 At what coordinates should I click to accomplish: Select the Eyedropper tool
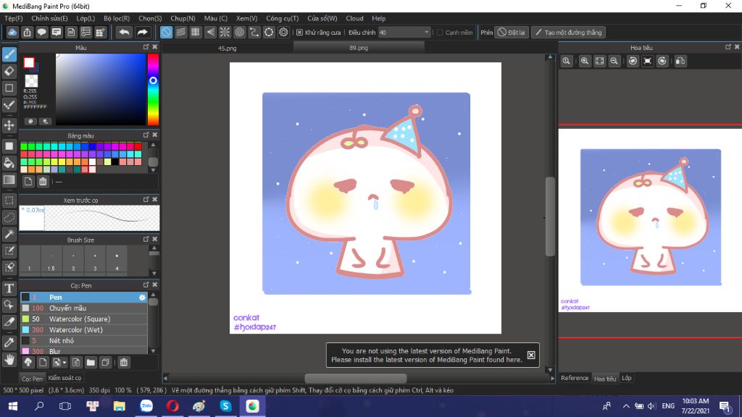[x=9, y=342]
